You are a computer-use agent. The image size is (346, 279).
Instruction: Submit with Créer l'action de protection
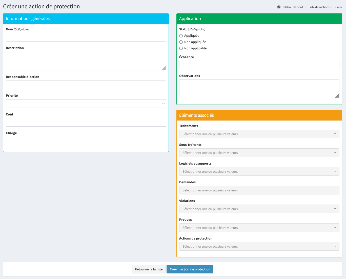tap(190, 269)
